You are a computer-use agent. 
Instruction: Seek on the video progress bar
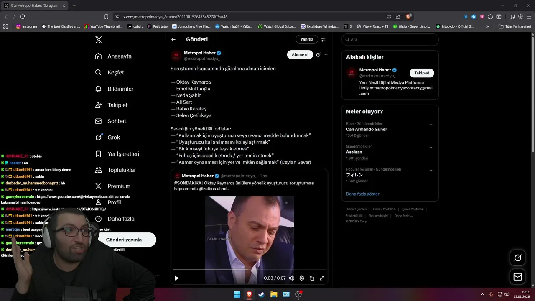[x=249, y=270]
